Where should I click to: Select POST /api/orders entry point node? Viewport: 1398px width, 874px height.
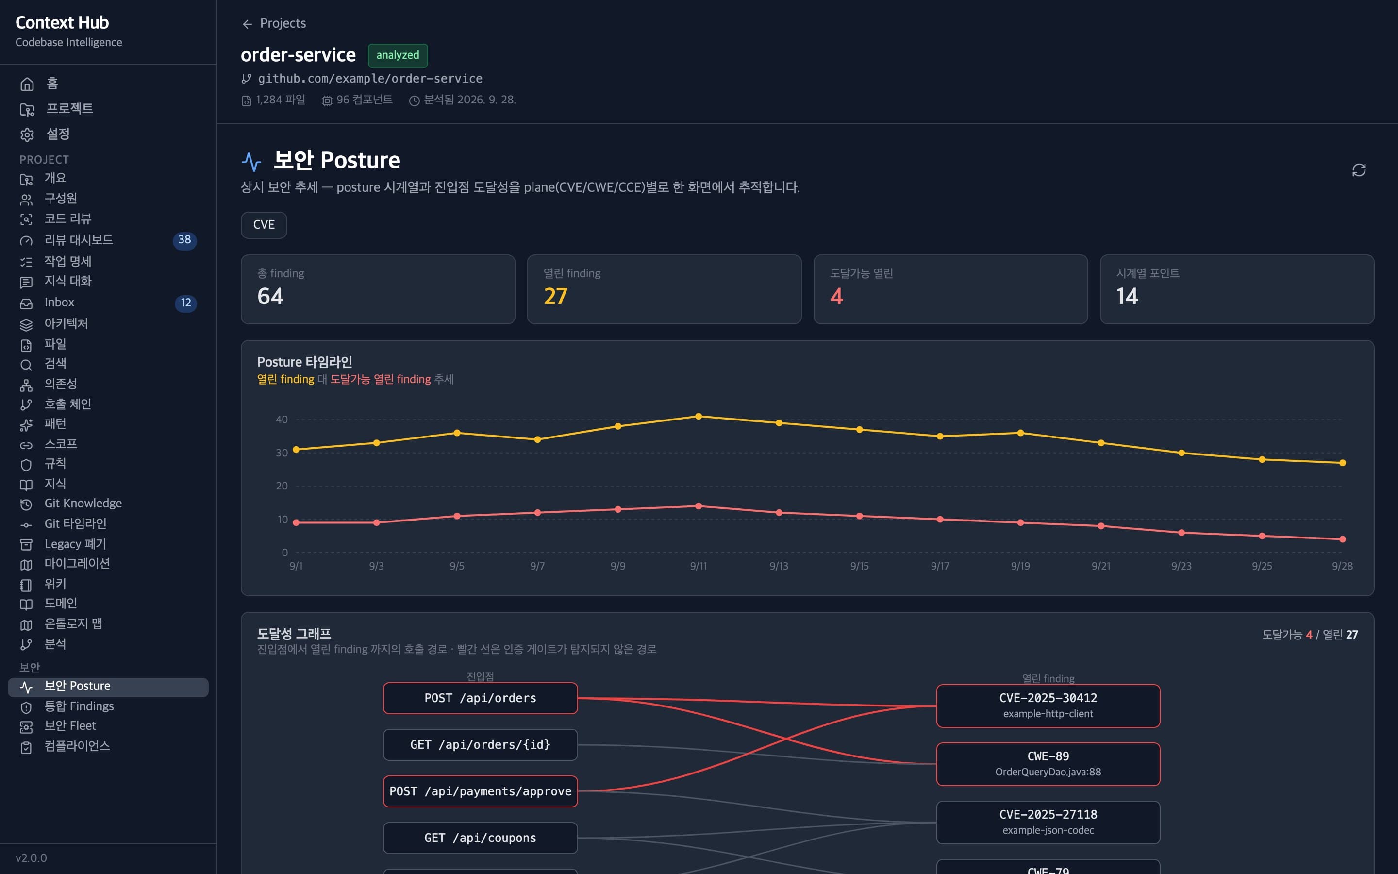point(480,698)
